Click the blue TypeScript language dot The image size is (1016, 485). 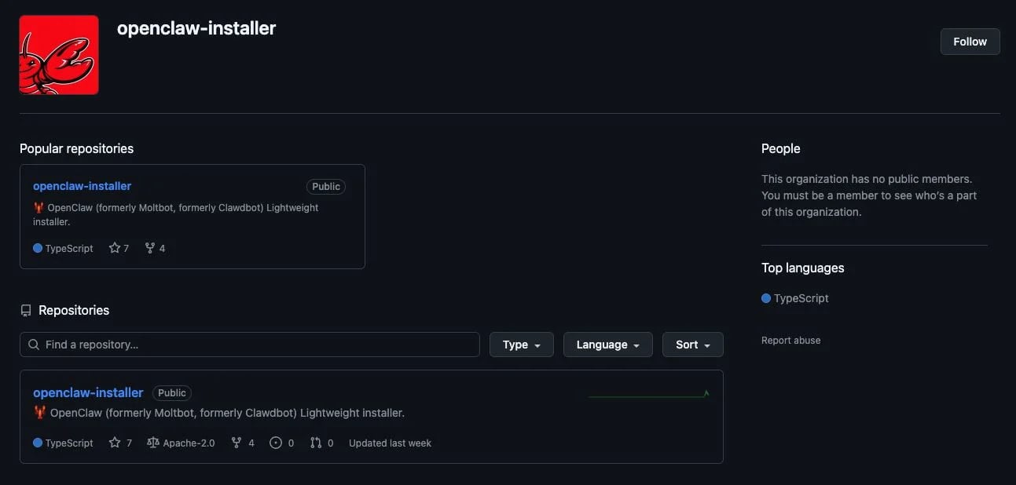37,442
